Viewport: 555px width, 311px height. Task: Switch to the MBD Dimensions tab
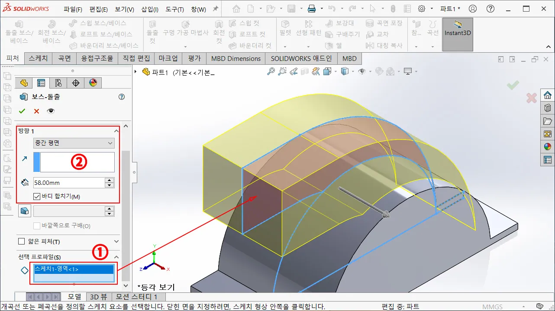tap(236, 58)
